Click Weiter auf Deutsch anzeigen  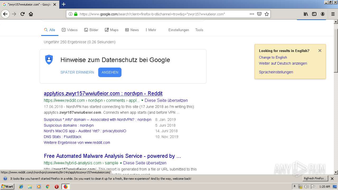click(x=283, y=63)
